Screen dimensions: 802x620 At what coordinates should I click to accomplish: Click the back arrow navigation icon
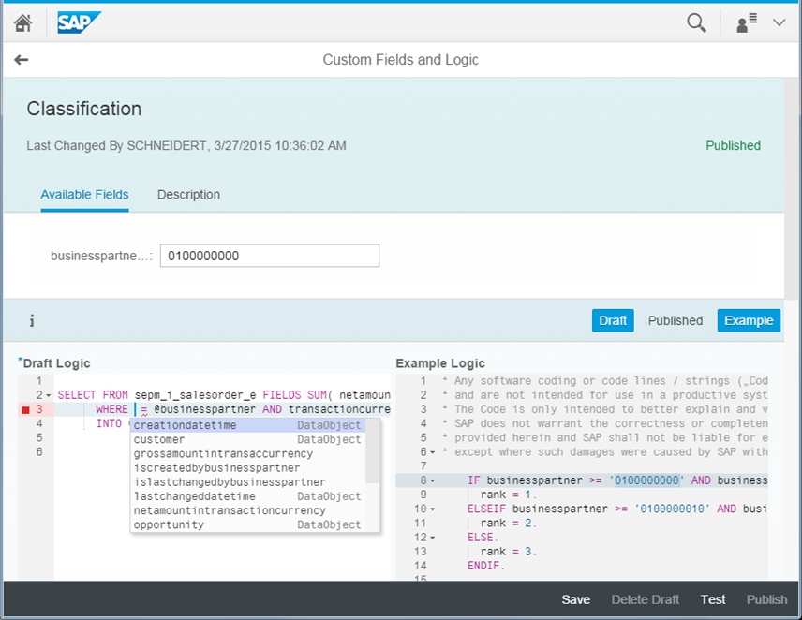point(21,59)
